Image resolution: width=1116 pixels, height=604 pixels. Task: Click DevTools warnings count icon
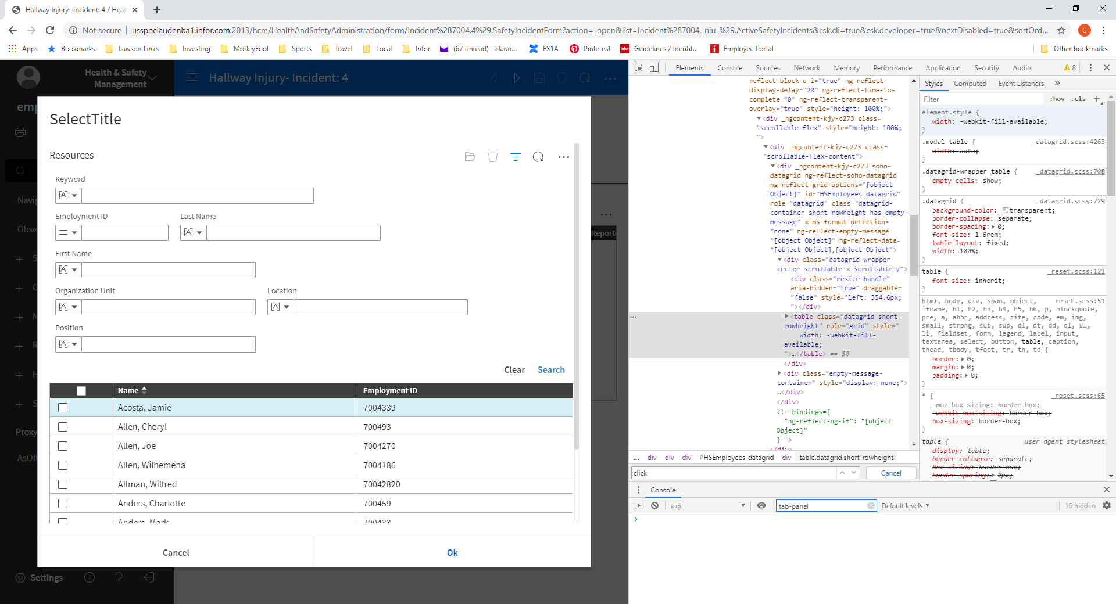[1069, 68]
